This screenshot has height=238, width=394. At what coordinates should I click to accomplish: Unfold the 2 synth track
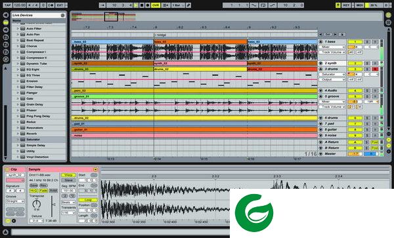tap(320, 63)
